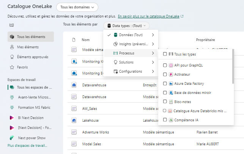
Task: Expand the Insights (préversion) submenu arrow
Action: [x=153, y=44]
